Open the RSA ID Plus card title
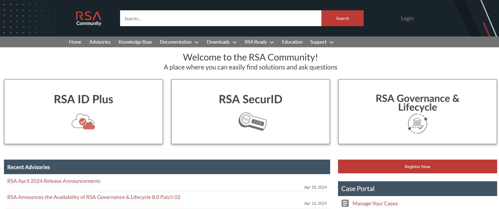The width and height of the screenshot is (499, 209). click(x=83, y=99)
